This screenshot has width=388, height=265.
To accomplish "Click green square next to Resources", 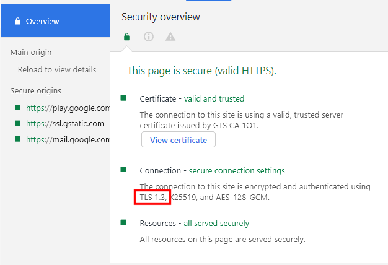I will pos(123,222).
